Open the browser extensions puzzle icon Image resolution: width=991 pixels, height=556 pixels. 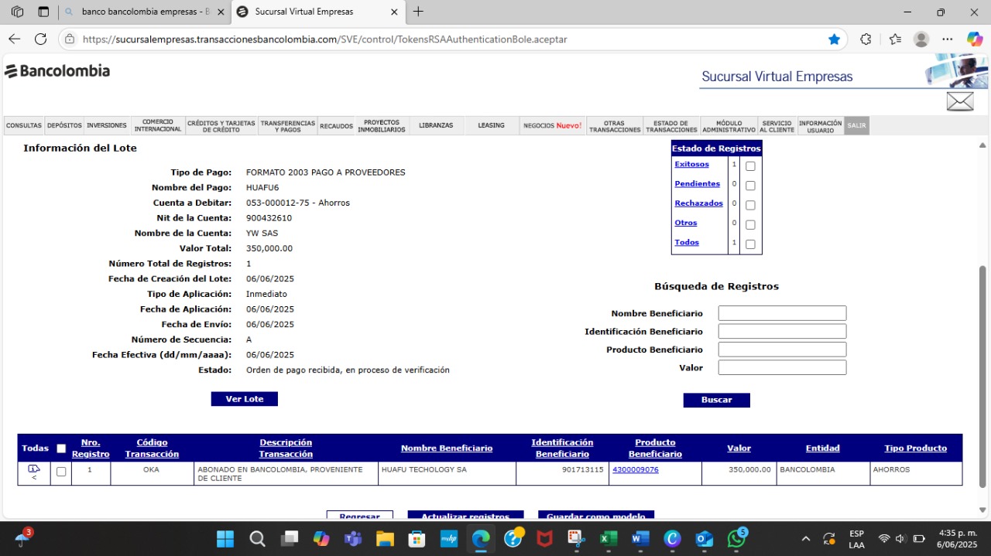pos(866,39)
